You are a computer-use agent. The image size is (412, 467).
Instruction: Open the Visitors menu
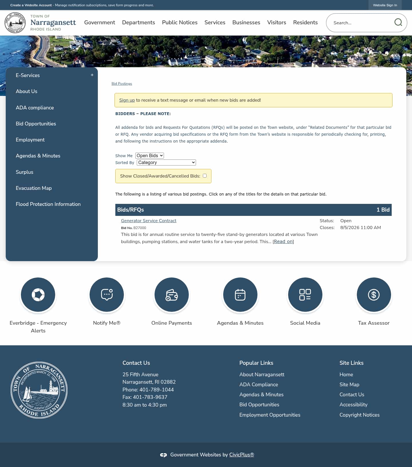[x=277, y=22]
